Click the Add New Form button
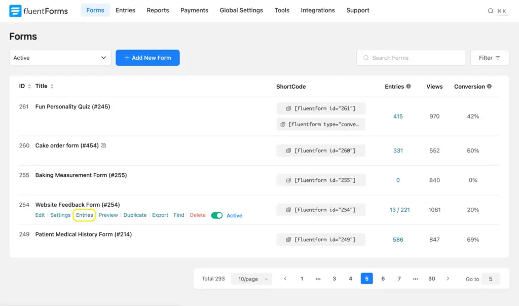Image resolution: width=519 pixels, height=306 pixels. [147, 58]
